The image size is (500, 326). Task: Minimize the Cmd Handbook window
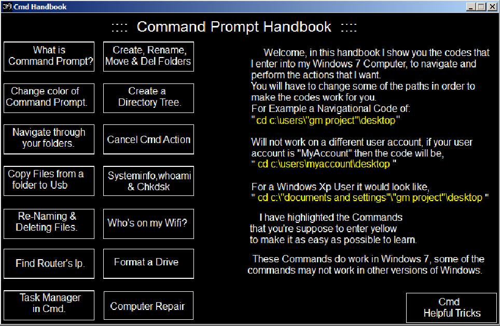470,7
